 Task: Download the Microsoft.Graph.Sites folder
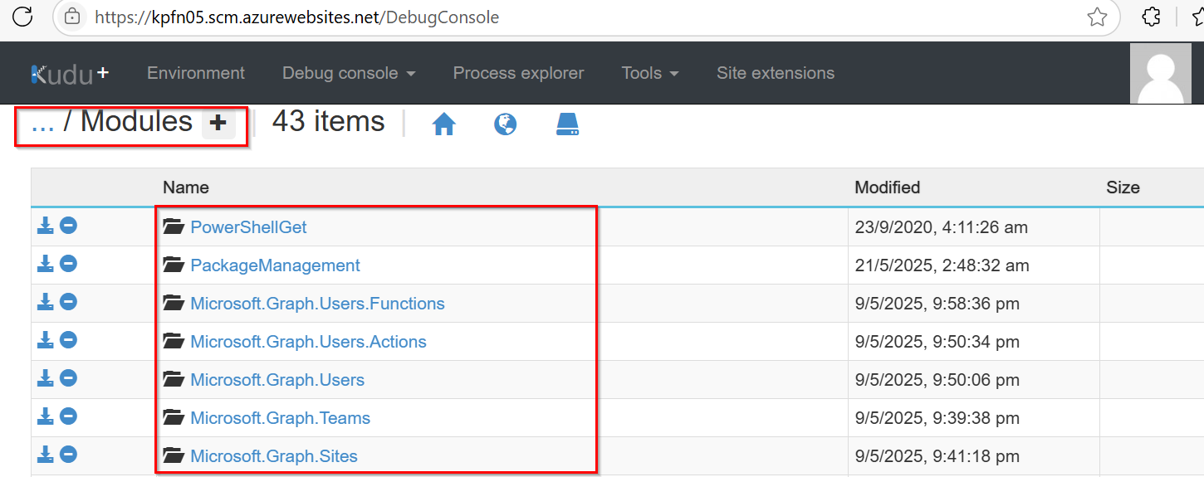coord(46,455)
